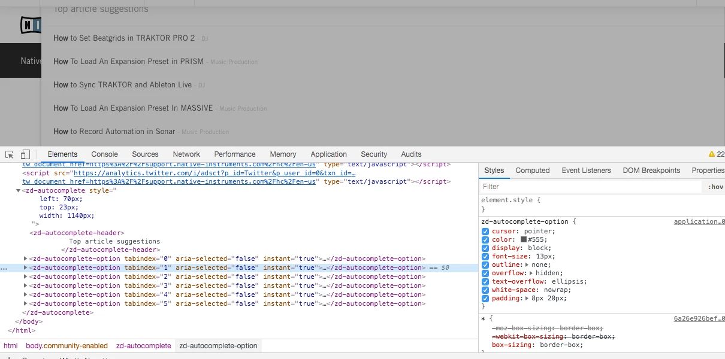Screen dimensions: 725x359
Task: Uncheck the color: #555 property
Action: pos(485,239)
